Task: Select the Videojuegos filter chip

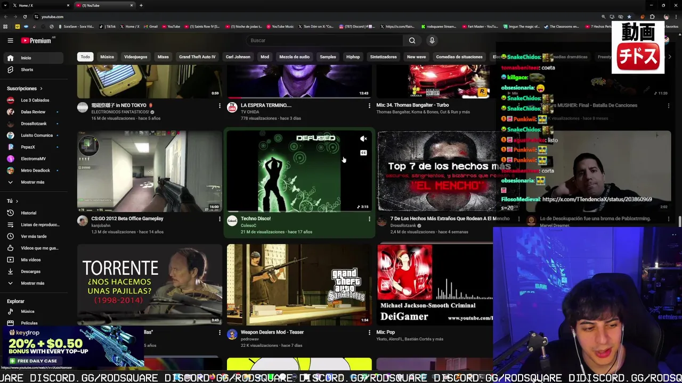Action: pos(135,57)
